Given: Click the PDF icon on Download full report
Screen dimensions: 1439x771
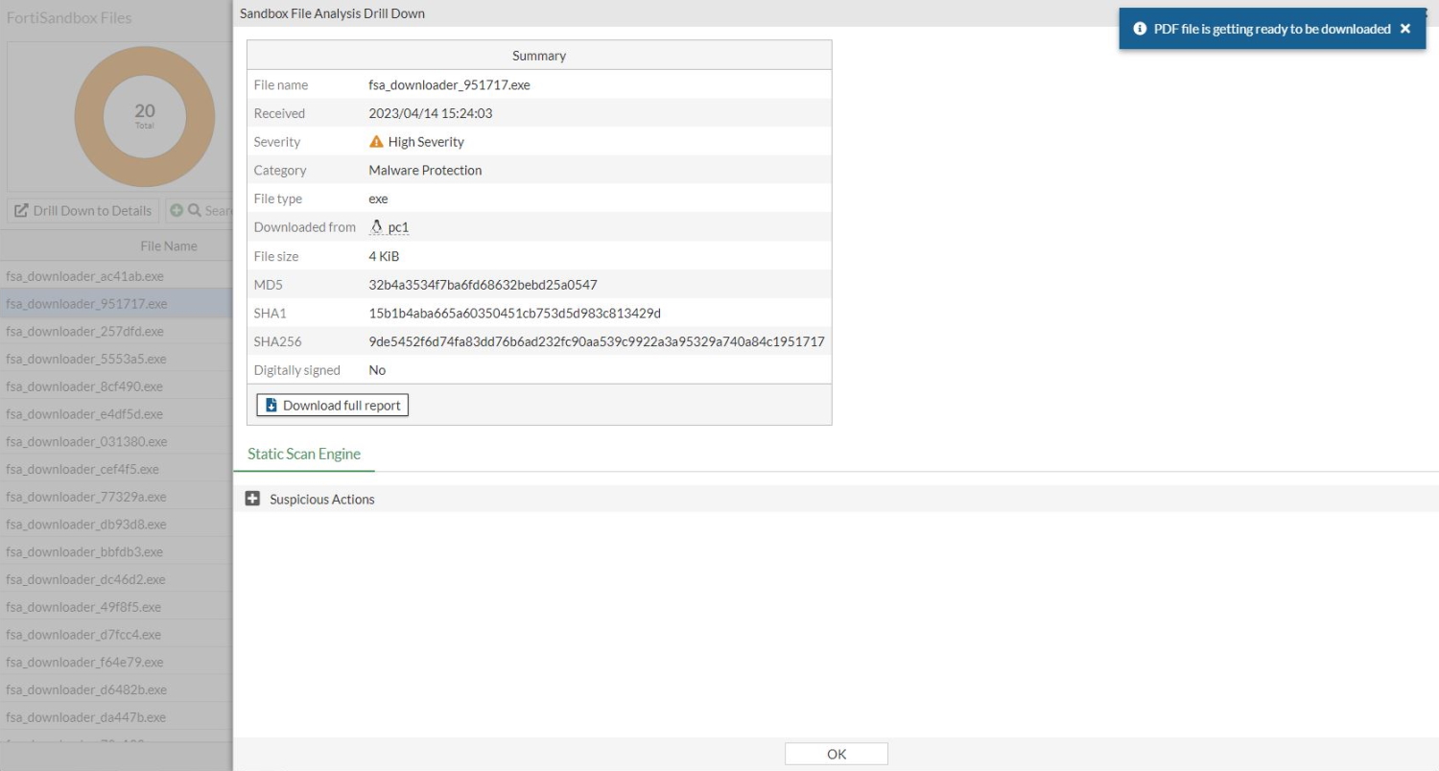Looking at the screenshot, I should point(270,405).
